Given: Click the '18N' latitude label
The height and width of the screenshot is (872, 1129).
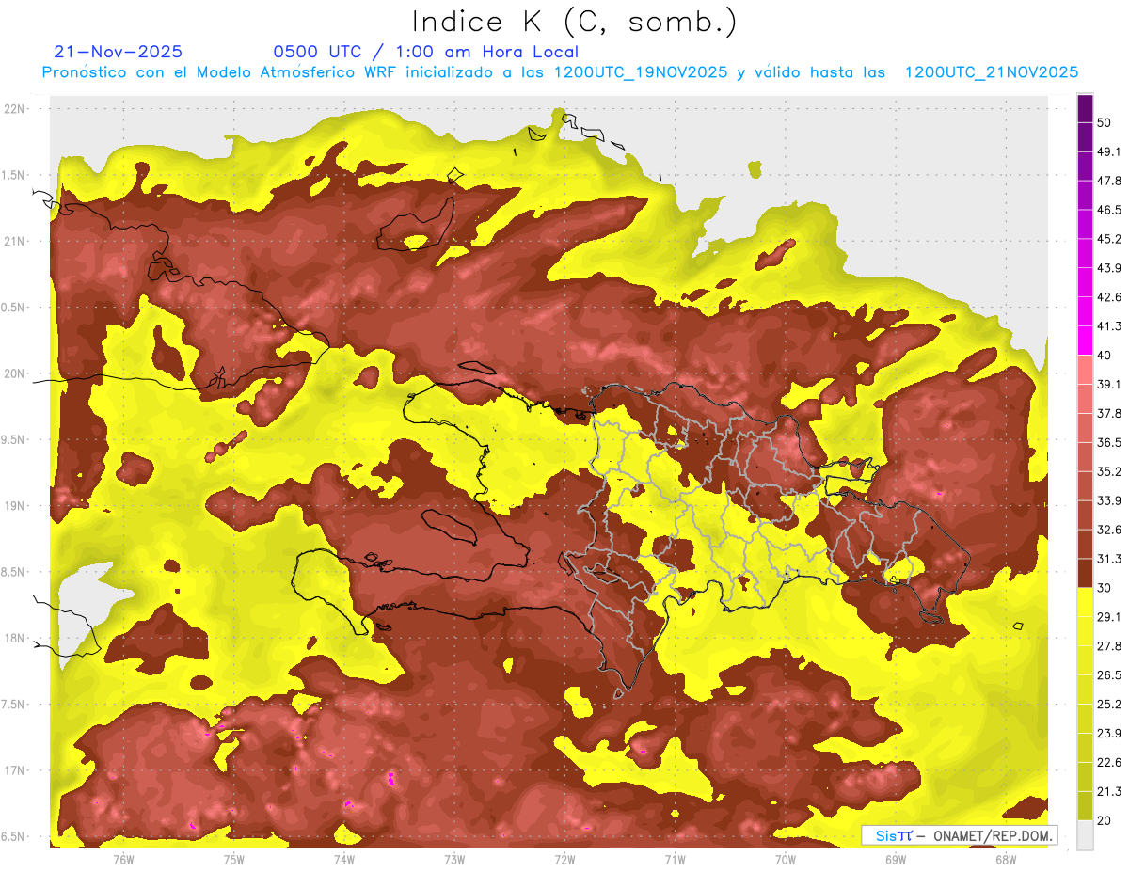Looking at the screenshot, I should [x=16, y=638].
